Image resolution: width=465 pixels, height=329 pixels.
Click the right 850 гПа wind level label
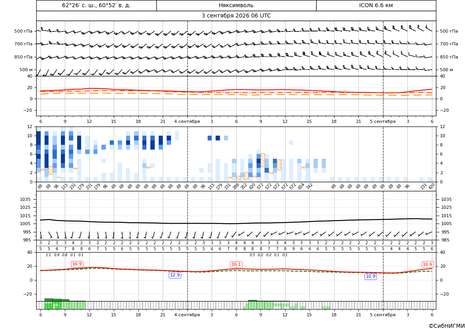(x=449, y=57)
